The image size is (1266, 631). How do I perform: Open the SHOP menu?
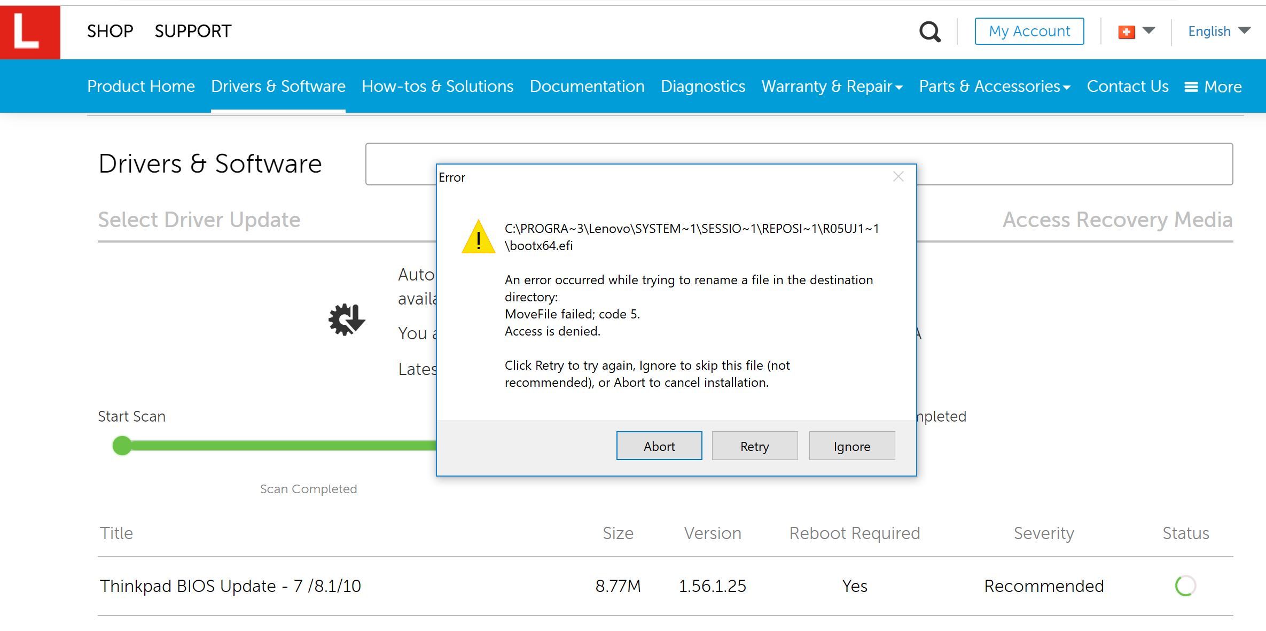click(x=110, y=31)
